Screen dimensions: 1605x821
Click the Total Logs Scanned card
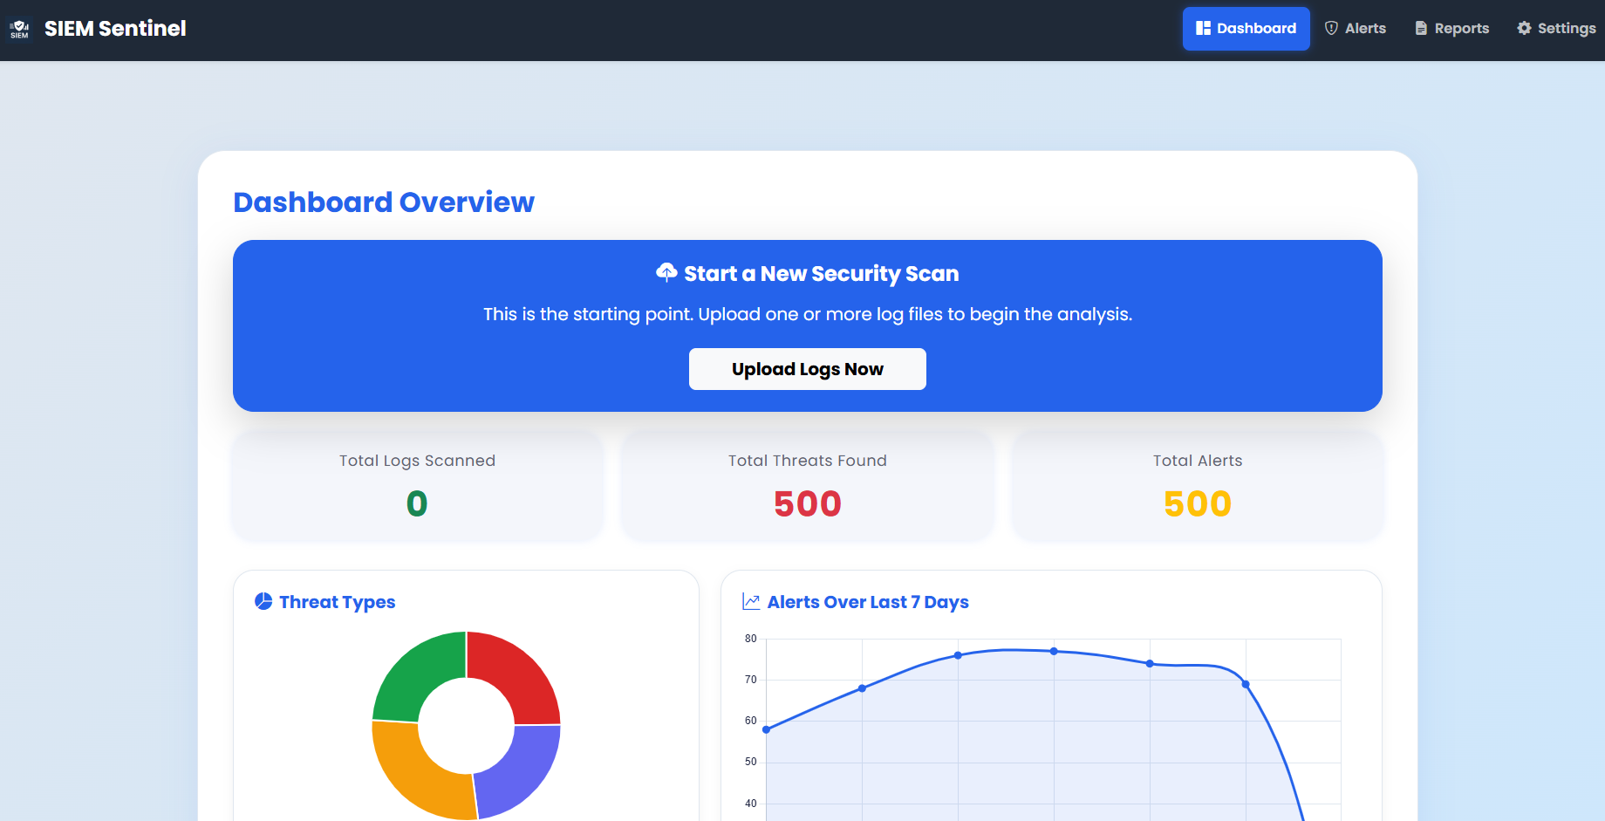[x=418, y=485]
